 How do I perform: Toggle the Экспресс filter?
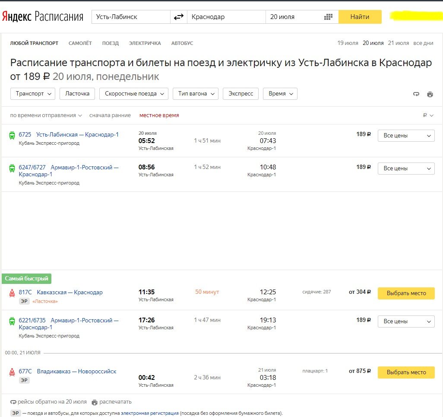pos(240,94)
